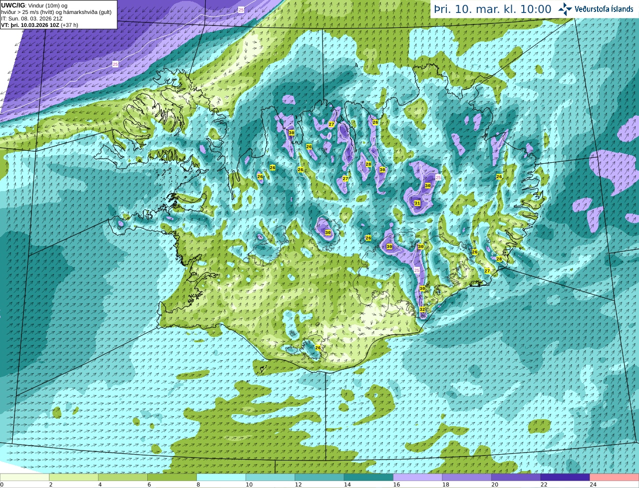Click the color scale tick label '2'

point(50,484)
